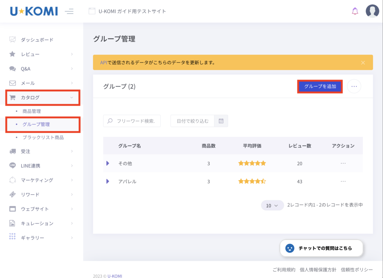Open the three-dot options next to グループを追加

354,86
